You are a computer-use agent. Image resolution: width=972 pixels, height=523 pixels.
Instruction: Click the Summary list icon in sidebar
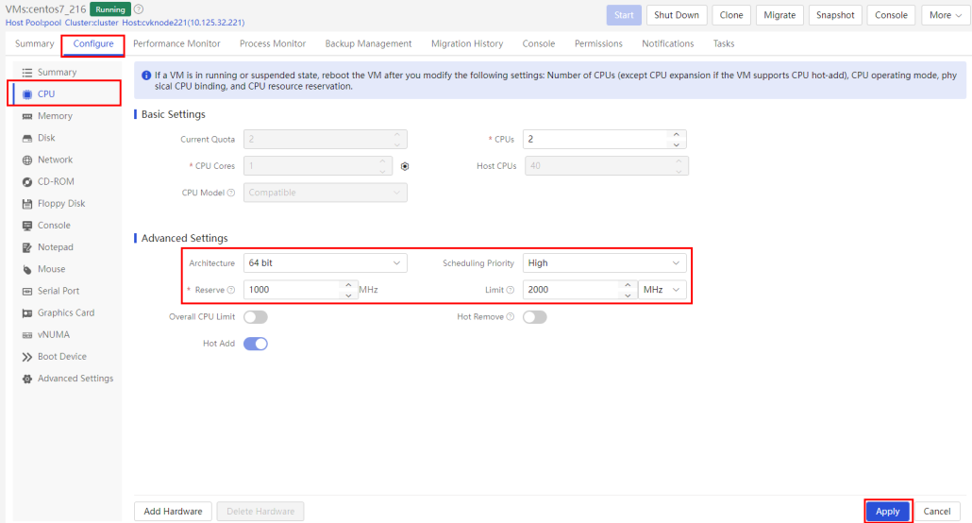(27, 73)
